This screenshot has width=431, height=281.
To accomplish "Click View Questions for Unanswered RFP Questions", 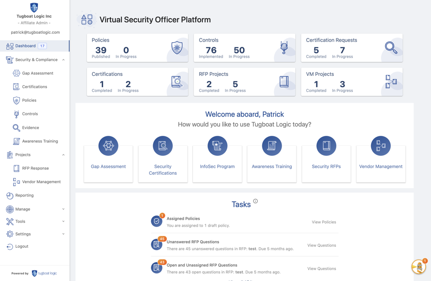I will pyautogui.click(x=321, y=245).
